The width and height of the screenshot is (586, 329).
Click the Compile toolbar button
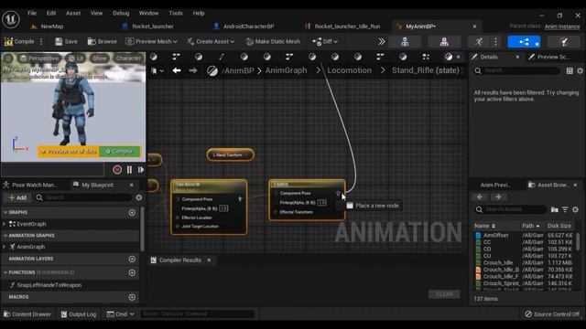pos(19,41)
